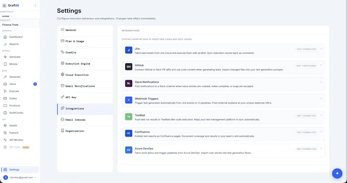Click the Health heart icon
Screen dimensions: 347x183
click(x=5, y=125)
